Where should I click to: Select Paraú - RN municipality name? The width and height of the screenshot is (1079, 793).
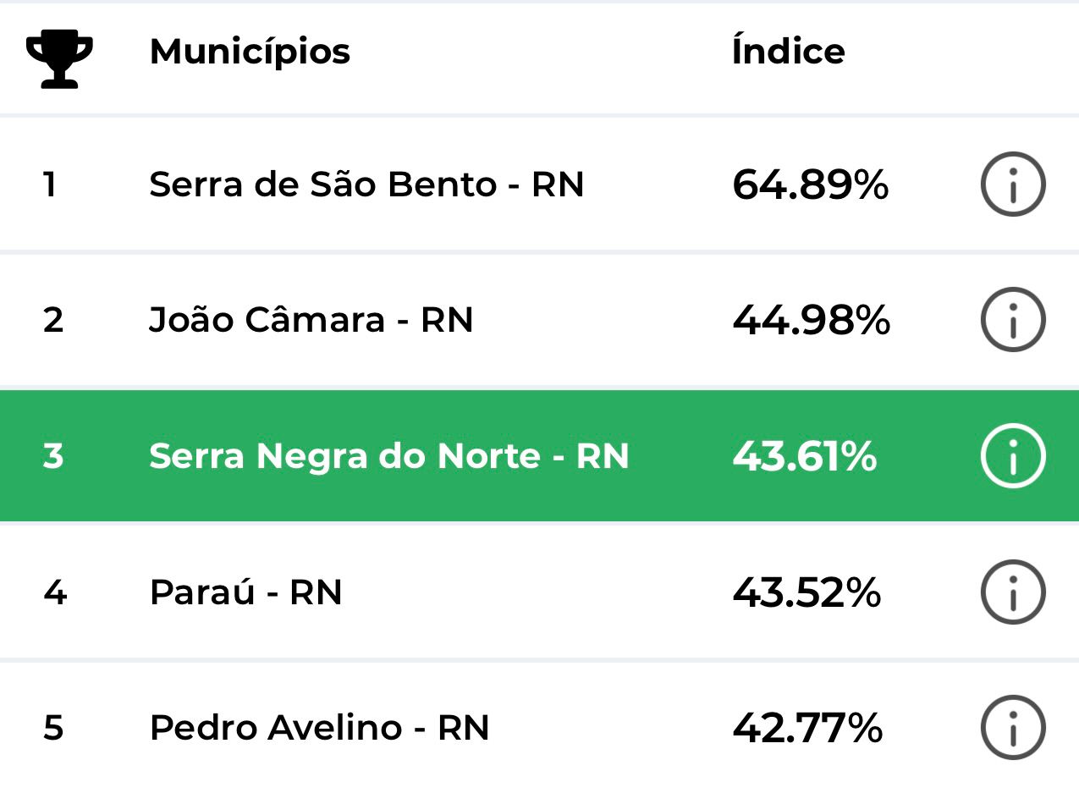tap(245, 592)
